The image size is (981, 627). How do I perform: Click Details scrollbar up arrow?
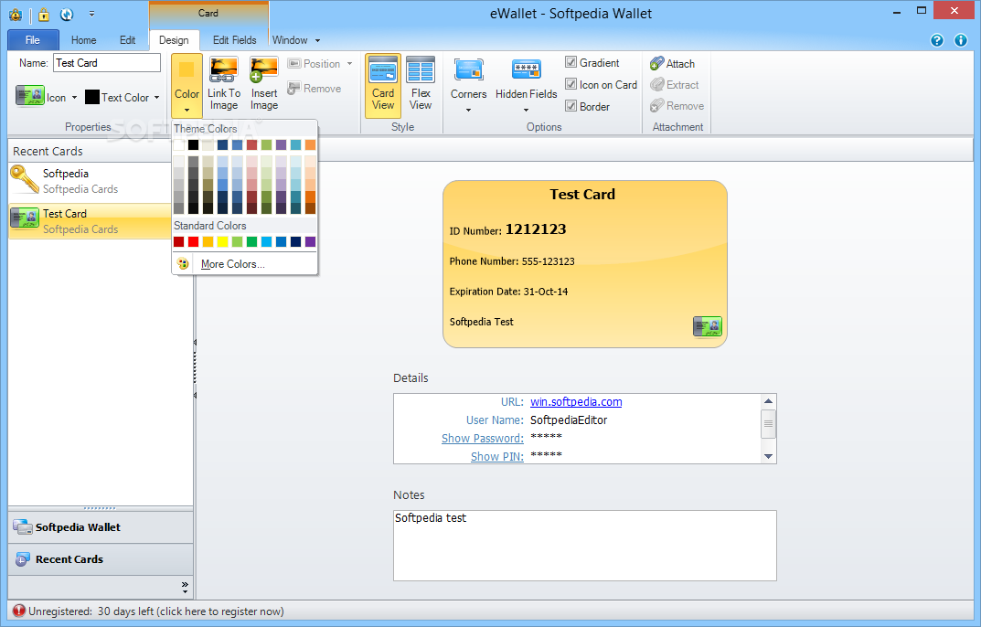pyautogui.click(x=768, y=401)
